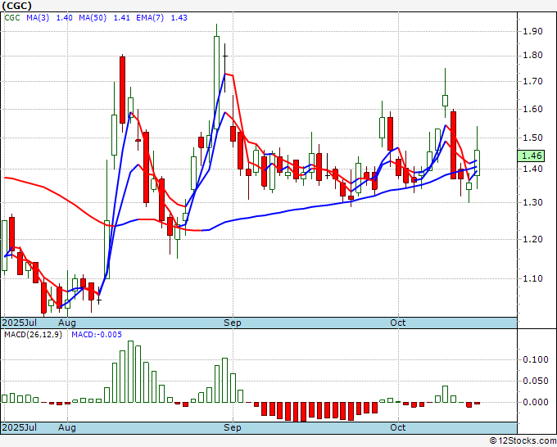Select the MA(50) legend label
Image resolution: width=557 pixels, height=447 pixels.
[93, 18]
